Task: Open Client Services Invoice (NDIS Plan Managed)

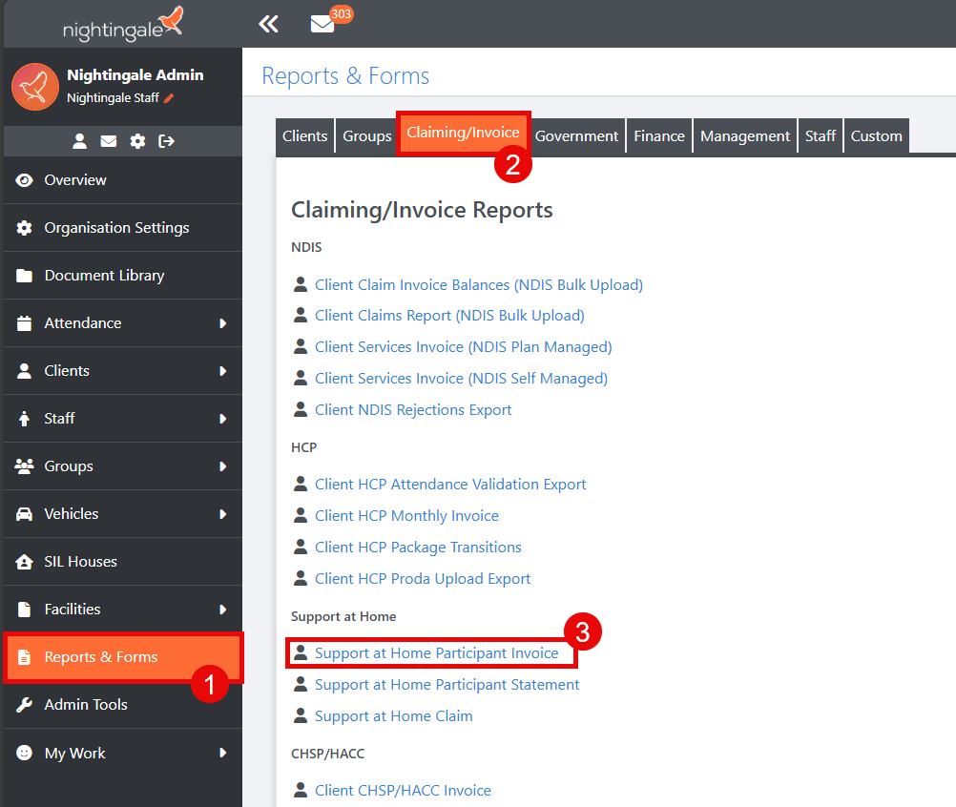Action: (464, 347)
